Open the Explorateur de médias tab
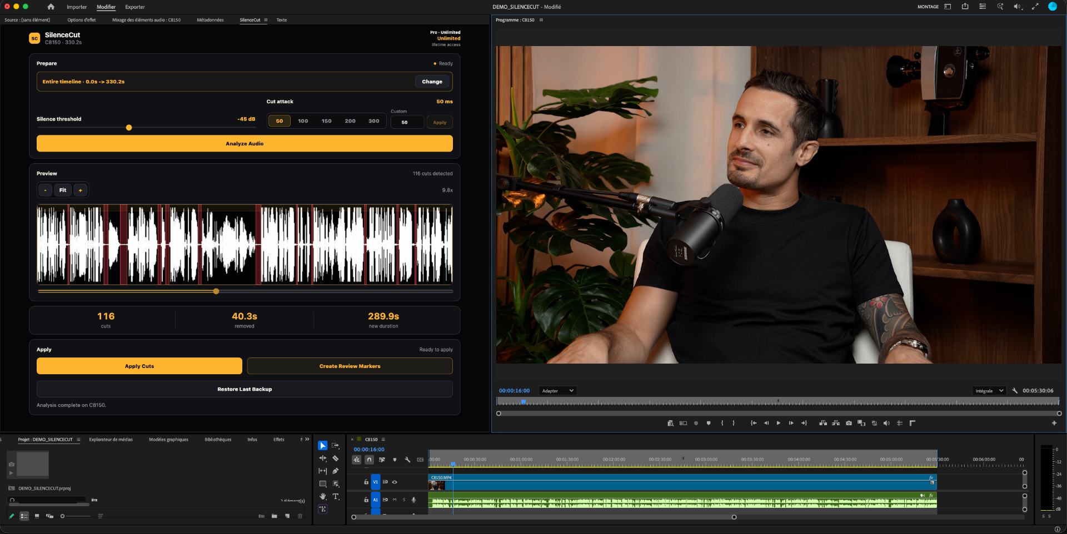The image size is (1067, 534). (x=111, y=440)
